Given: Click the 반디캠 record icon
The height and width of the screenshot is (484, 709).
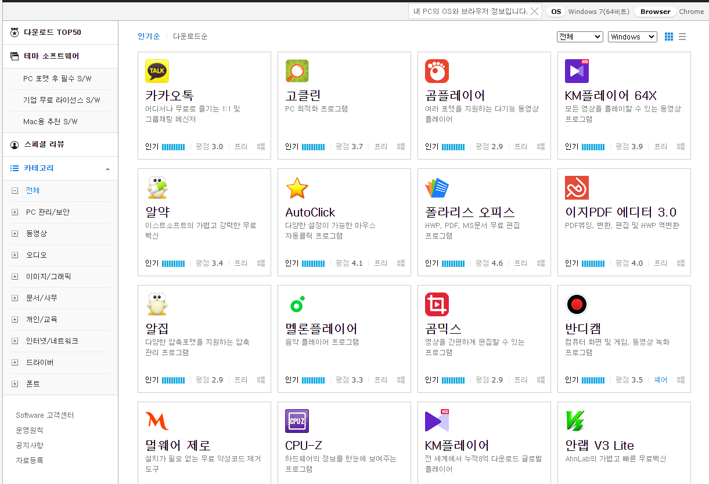Looking at the screenshot, I should point(577,304).
